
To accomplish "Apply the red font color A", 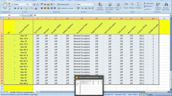I will 36,8.
